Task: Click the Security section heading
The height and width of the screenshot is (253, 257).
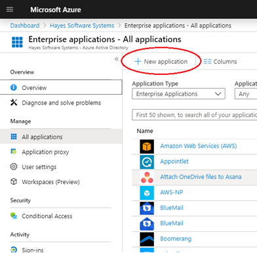Action: click(20, 200)
